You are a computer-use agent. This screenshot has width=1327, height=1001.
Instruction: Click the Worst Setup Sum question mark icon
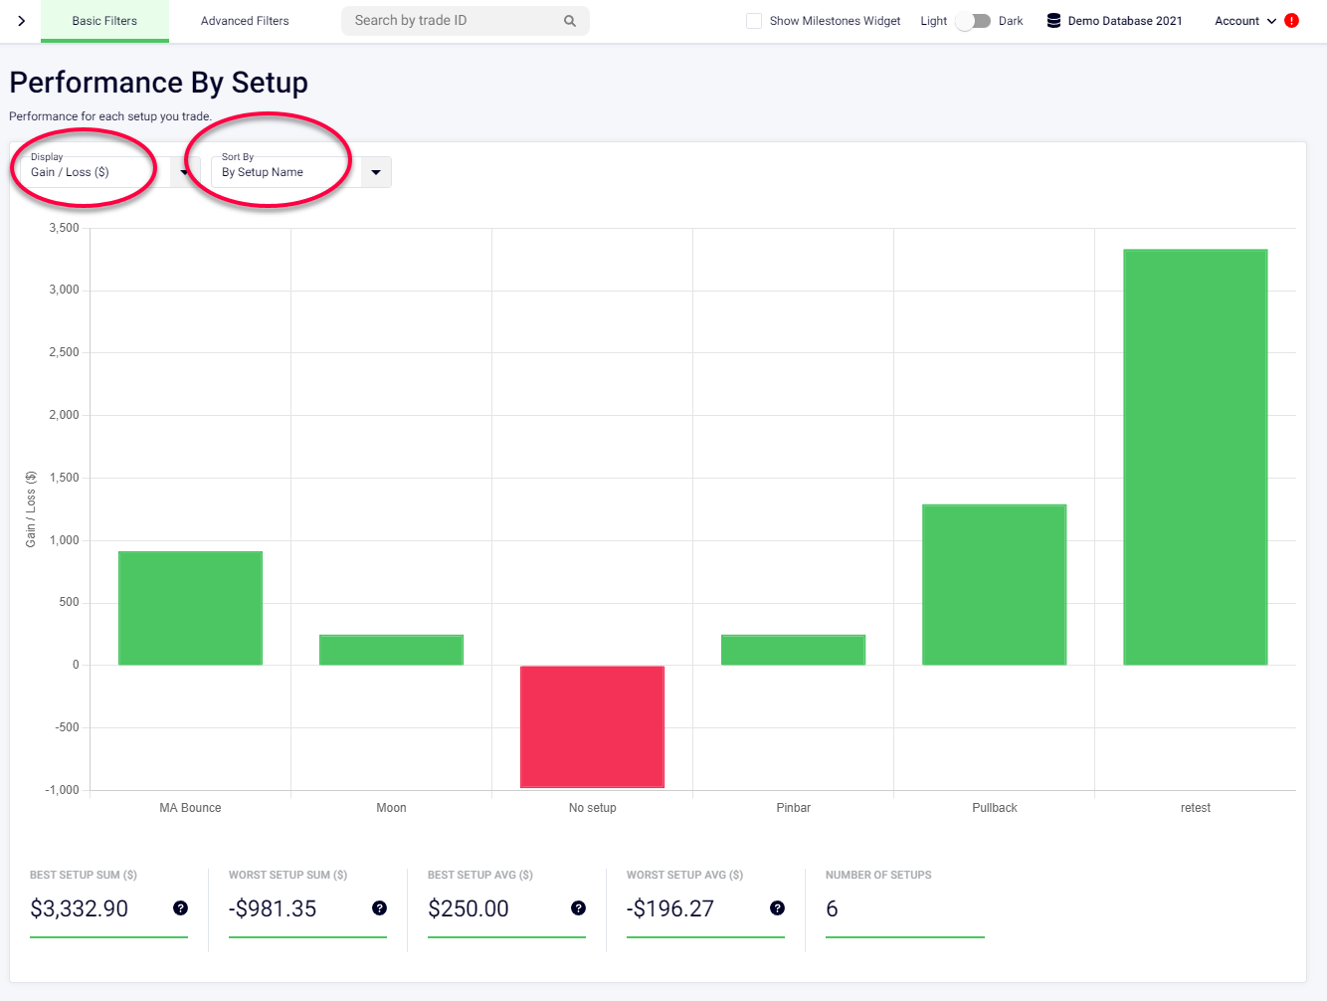pyautogui.click(x=379, y=908)
